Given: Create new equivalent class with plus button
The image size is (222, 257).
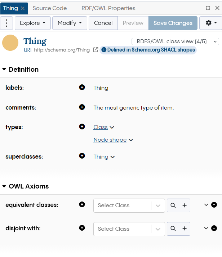Looking at the screenshot, I should point(185,205).
